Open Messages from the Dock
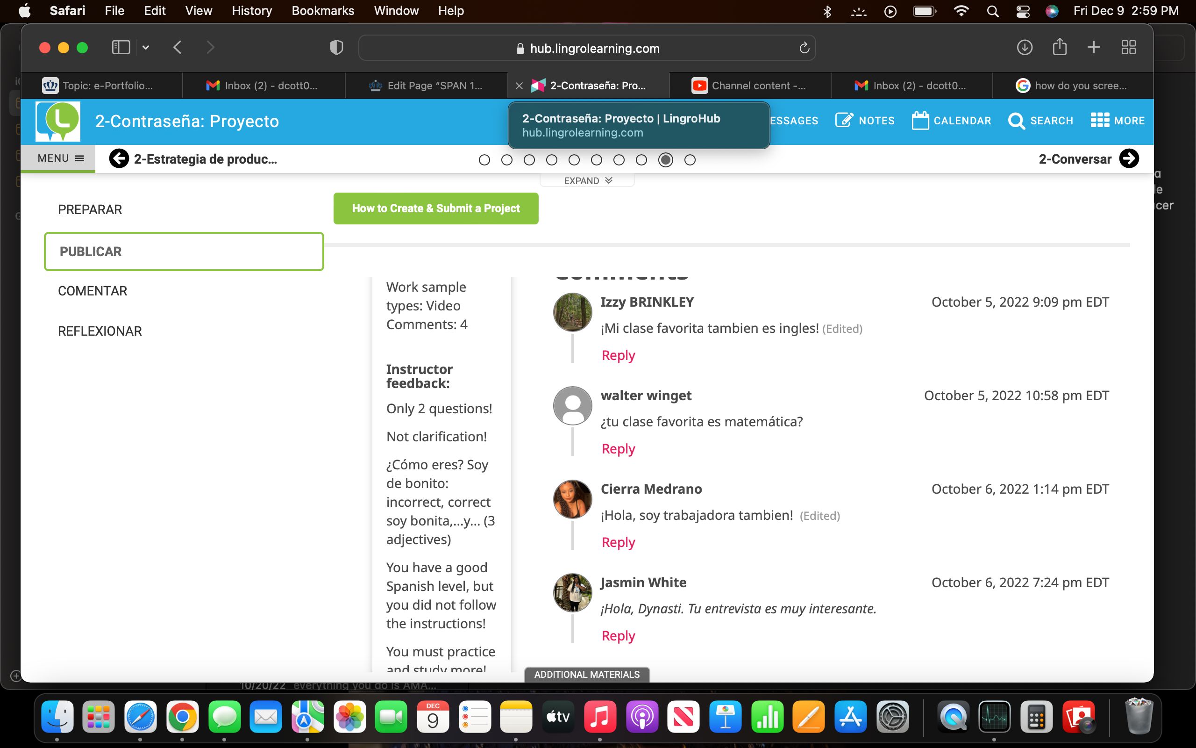 click(x=224, y=716)
